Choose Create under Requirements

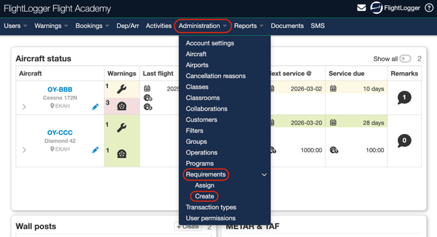[x=204, y=197]
